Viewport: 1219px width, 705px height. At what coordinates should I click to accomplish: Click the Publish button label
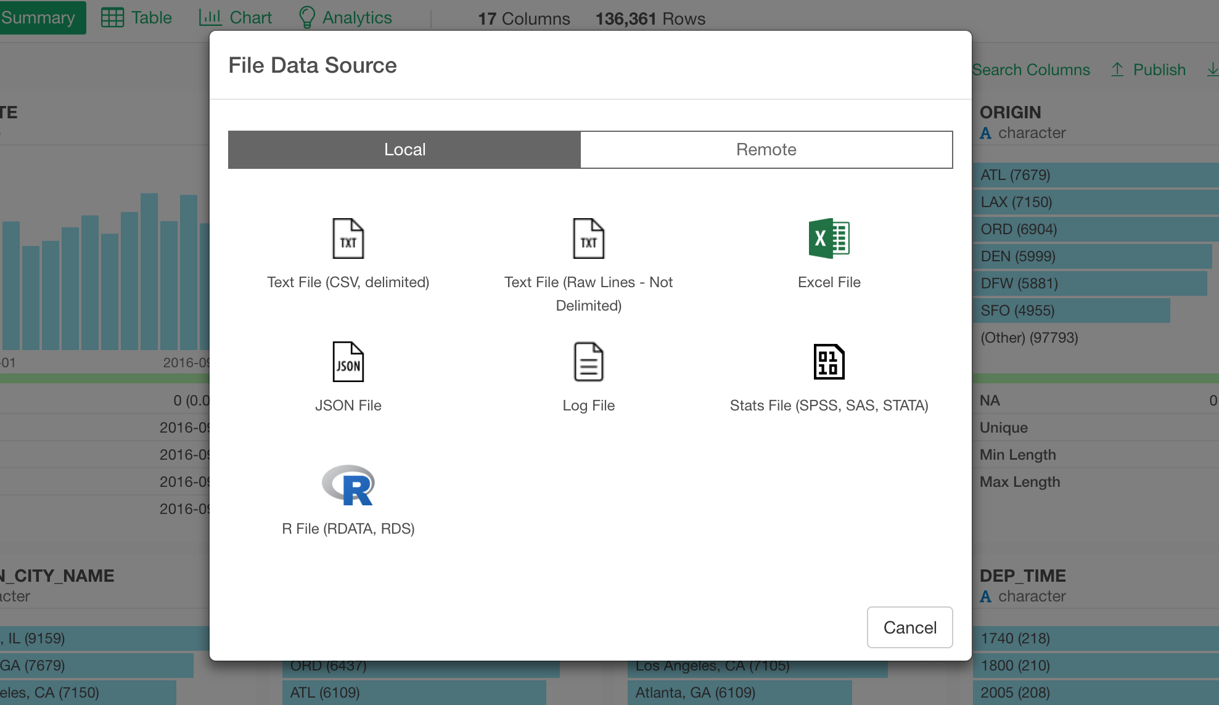click(1159, 70)
